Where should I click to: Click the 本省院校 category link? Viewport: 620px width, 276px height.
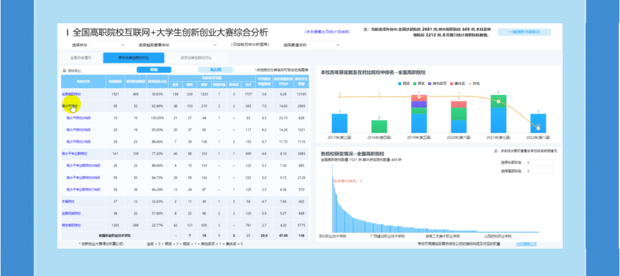click(x=68, y=201)
